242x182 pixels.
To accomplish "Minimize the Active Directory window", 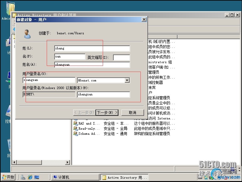I will pos(227,15).
